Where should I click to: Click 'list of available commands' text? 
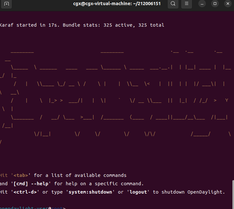click(x=89, y=175)
